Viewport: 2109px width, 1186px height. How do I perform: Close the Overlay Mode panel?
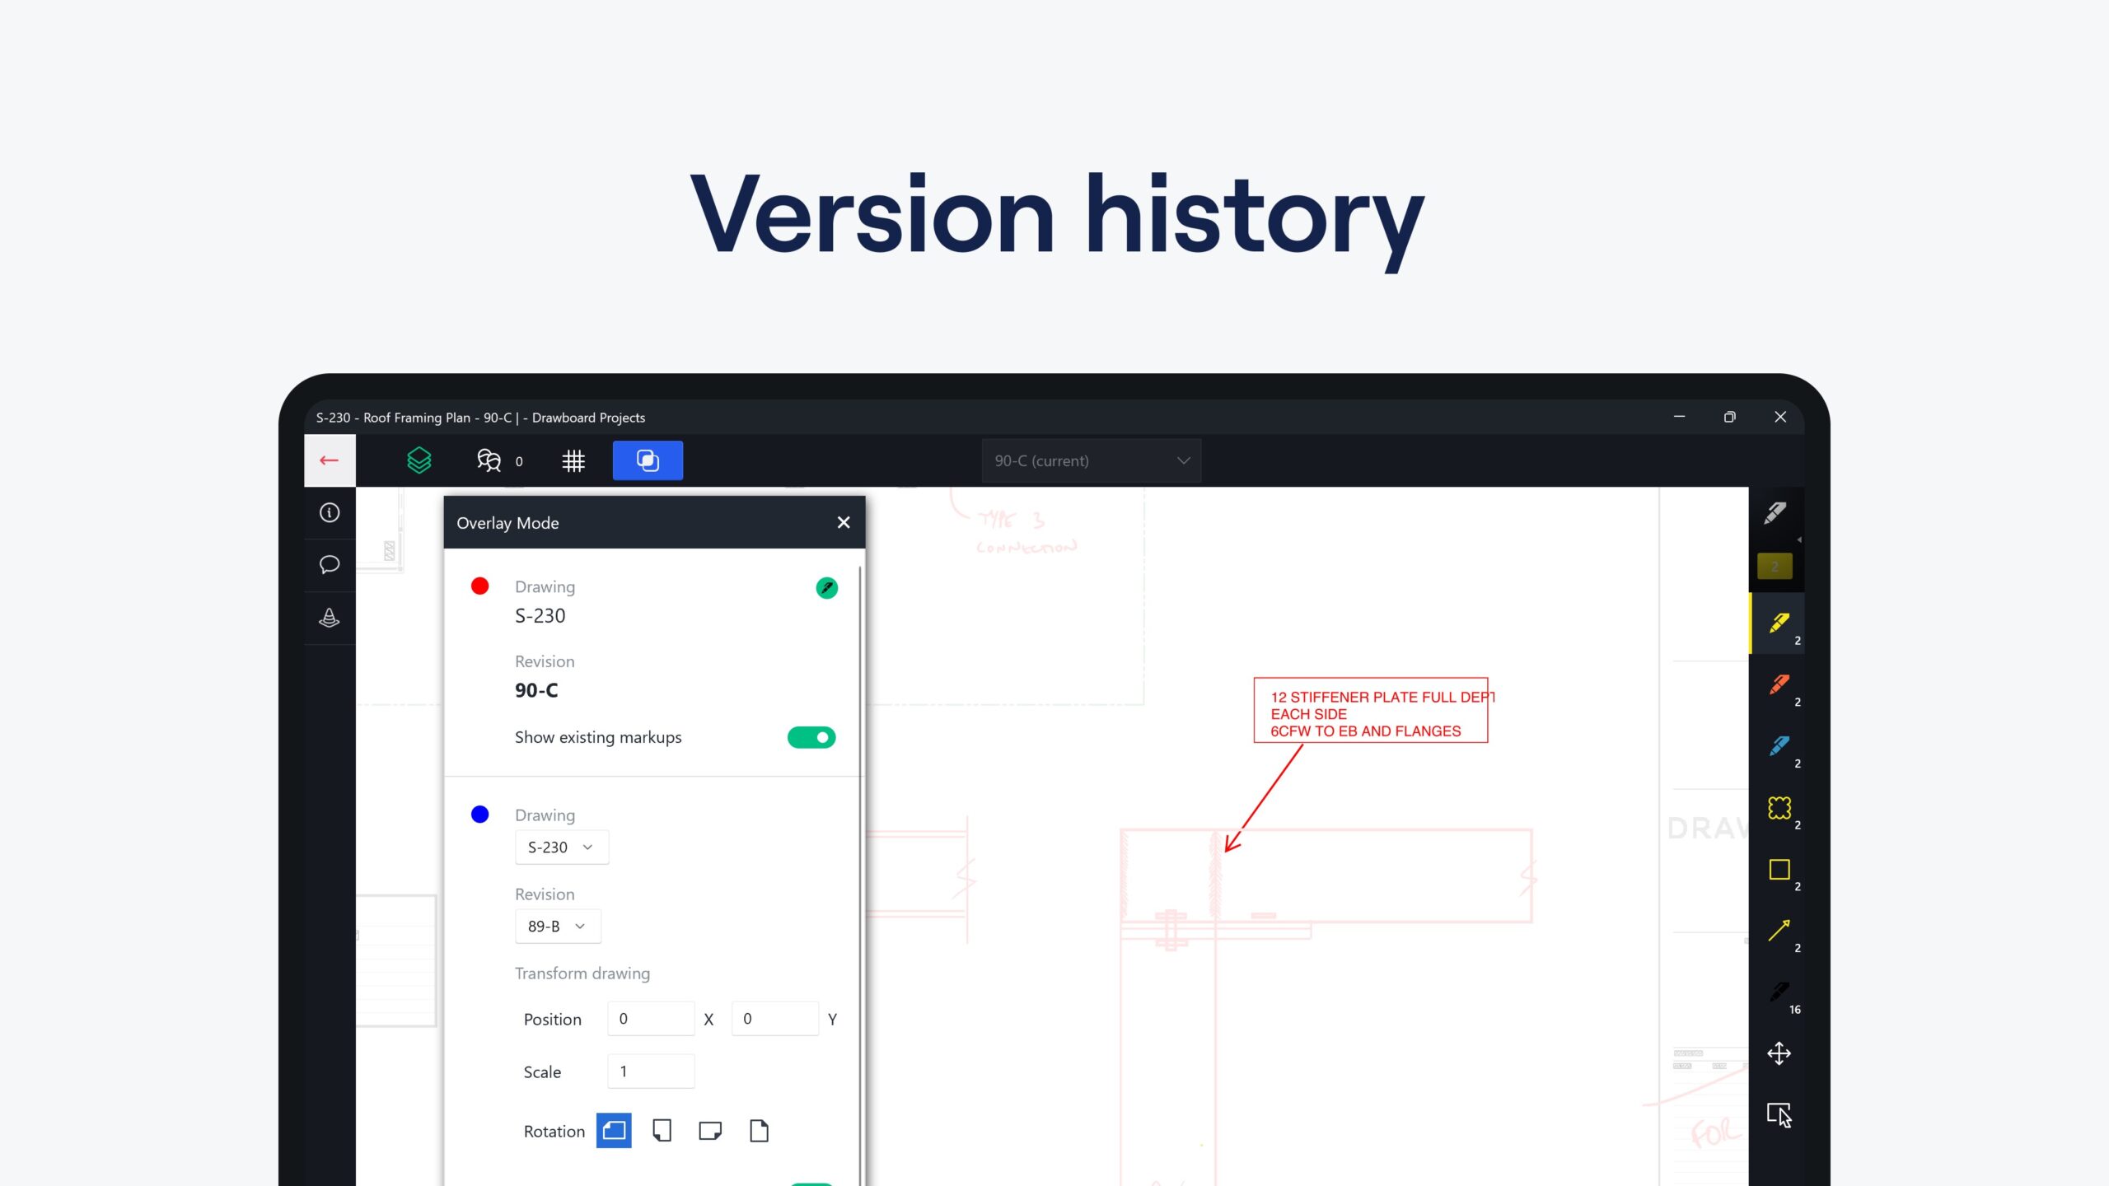[x=843, y=523]
